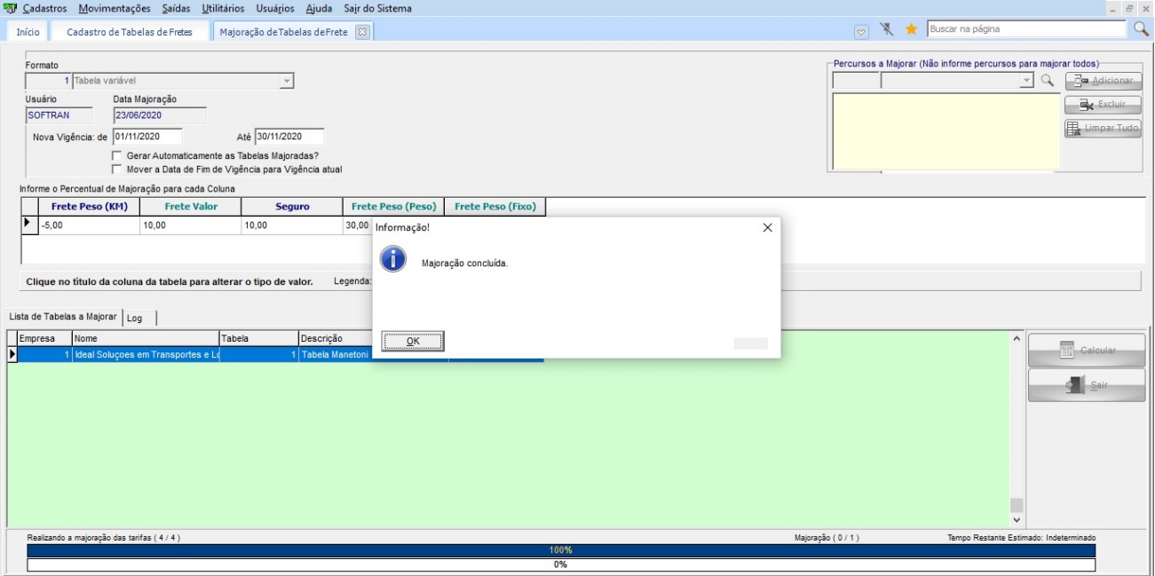Open the Cadastros menu
The width and height of the screenshot is (1155, 576).
pos(44,8)
